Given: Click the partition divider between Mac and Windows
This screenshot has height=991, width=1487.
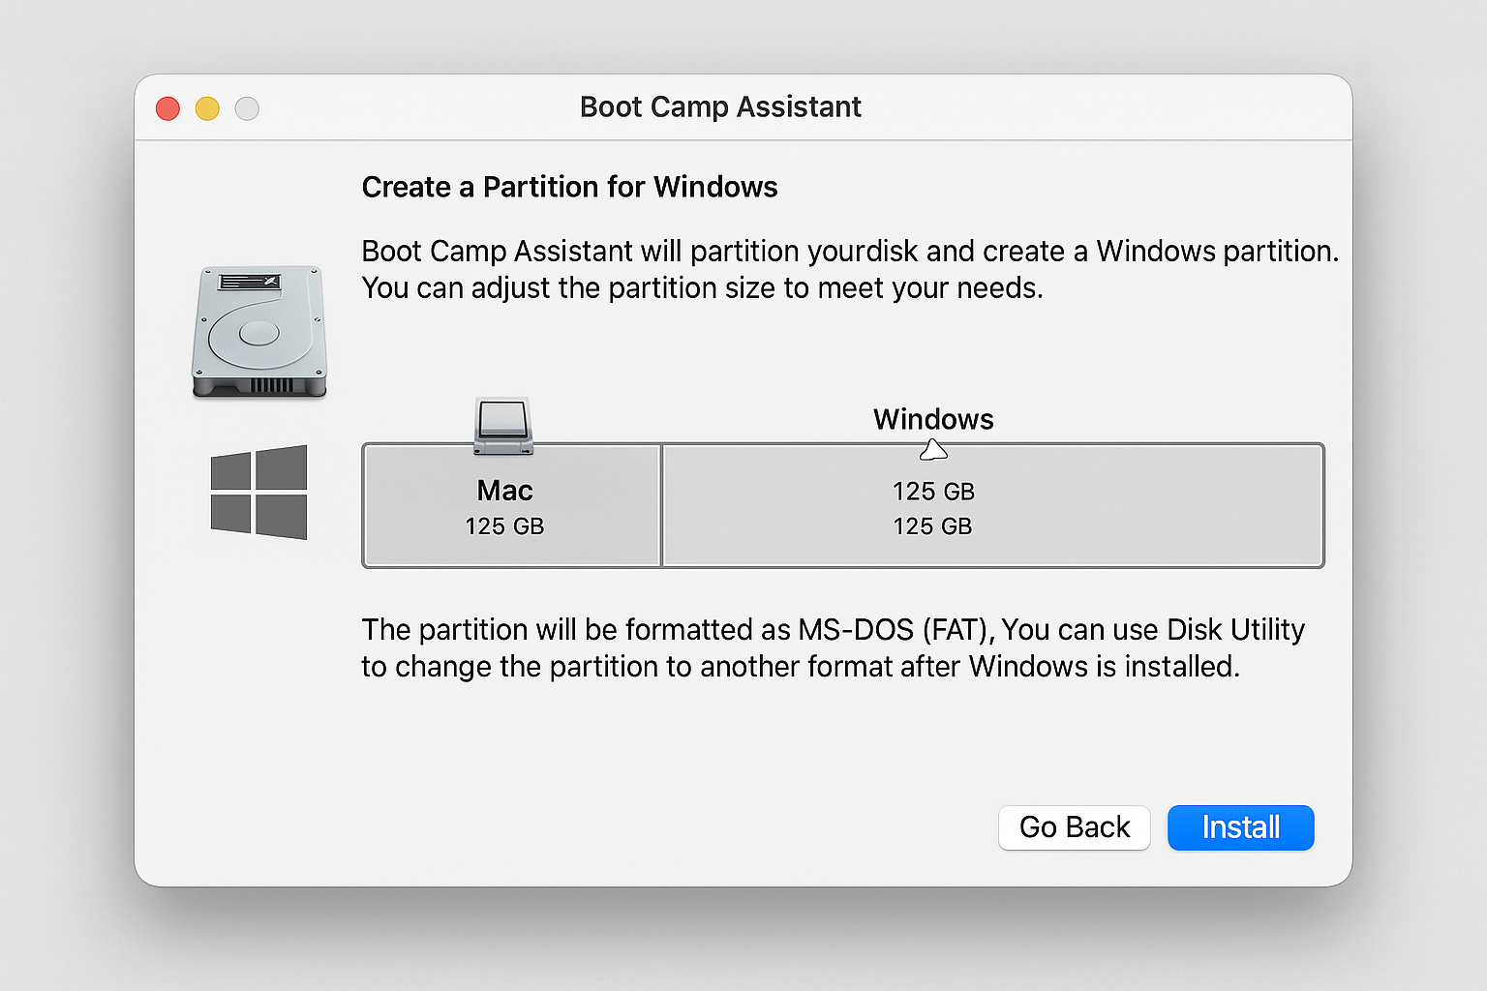Looking at the screenshot, I should (x=661, y=505).
